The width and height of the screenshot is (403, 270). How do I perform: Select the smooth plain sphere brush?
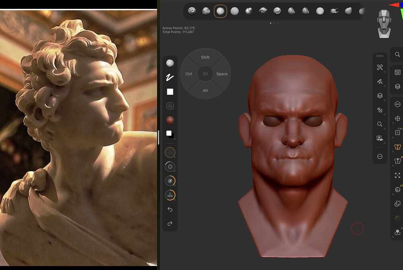pyautogui.click(x=320, y=11)
